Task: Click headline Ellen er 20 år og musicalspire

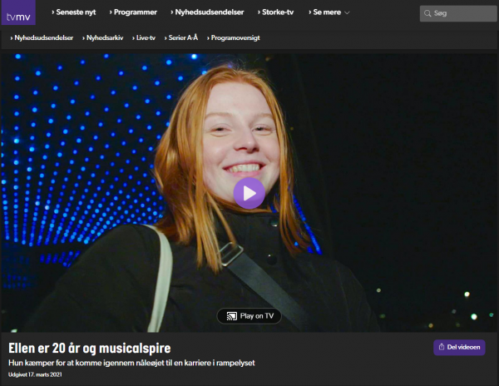Action: coord(90,348)
